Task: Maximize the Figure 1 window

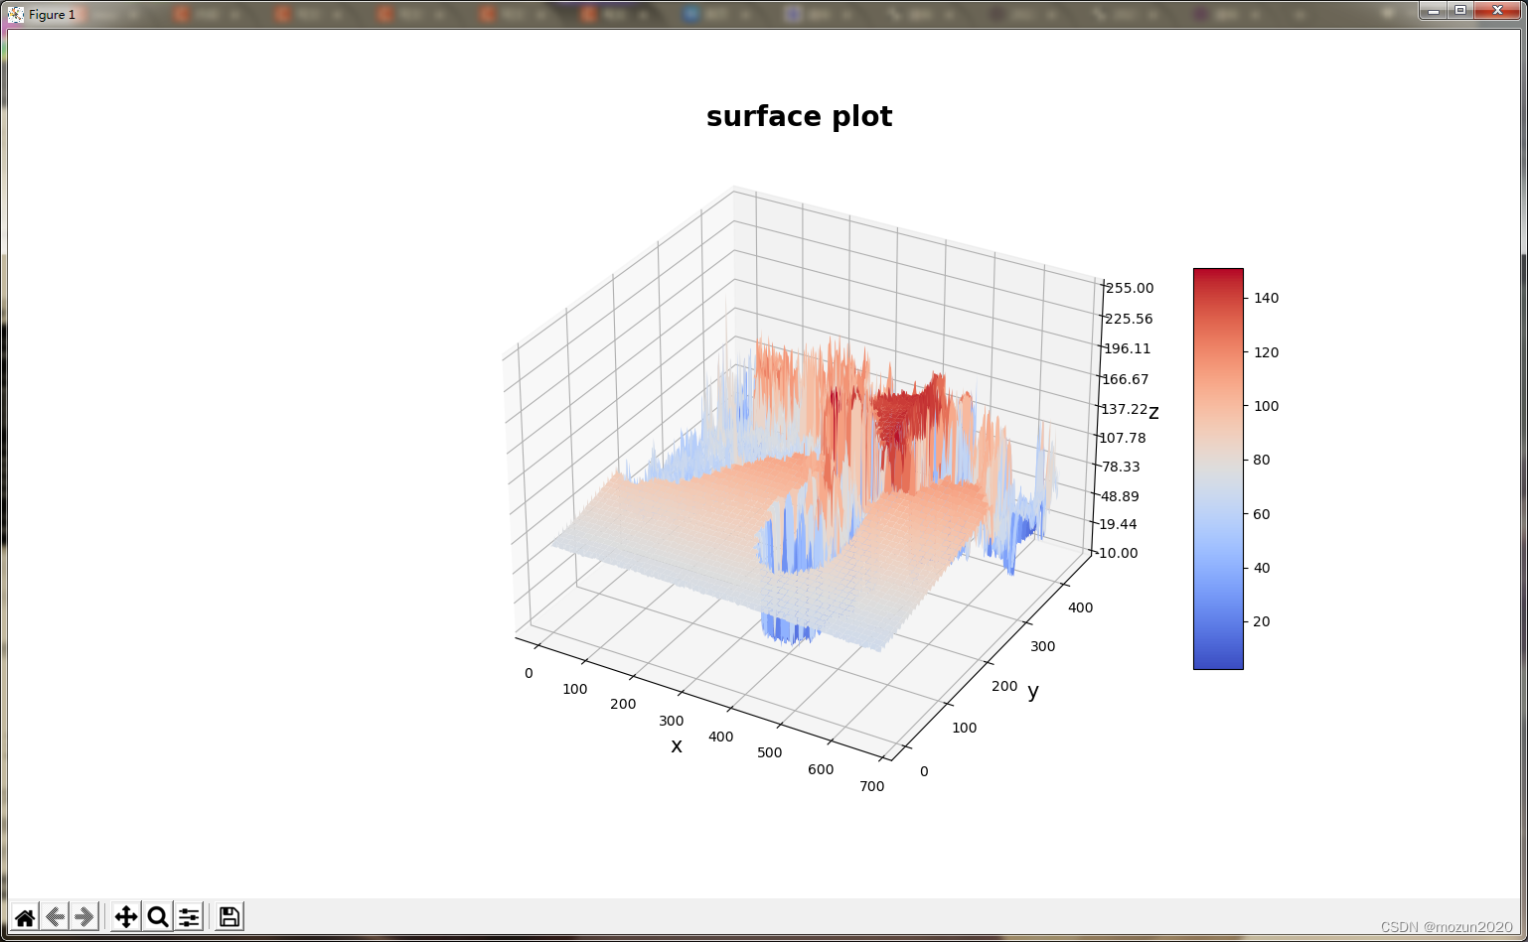Action: click(1460, 11)
